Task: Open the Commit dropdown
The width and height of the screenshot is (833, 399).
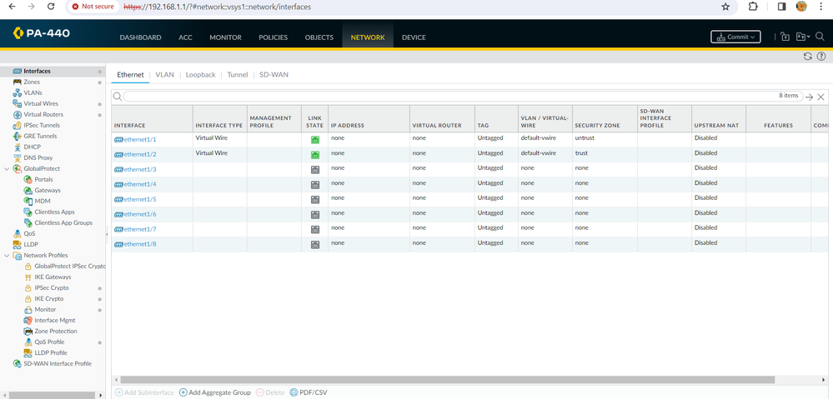Action: 735,37
